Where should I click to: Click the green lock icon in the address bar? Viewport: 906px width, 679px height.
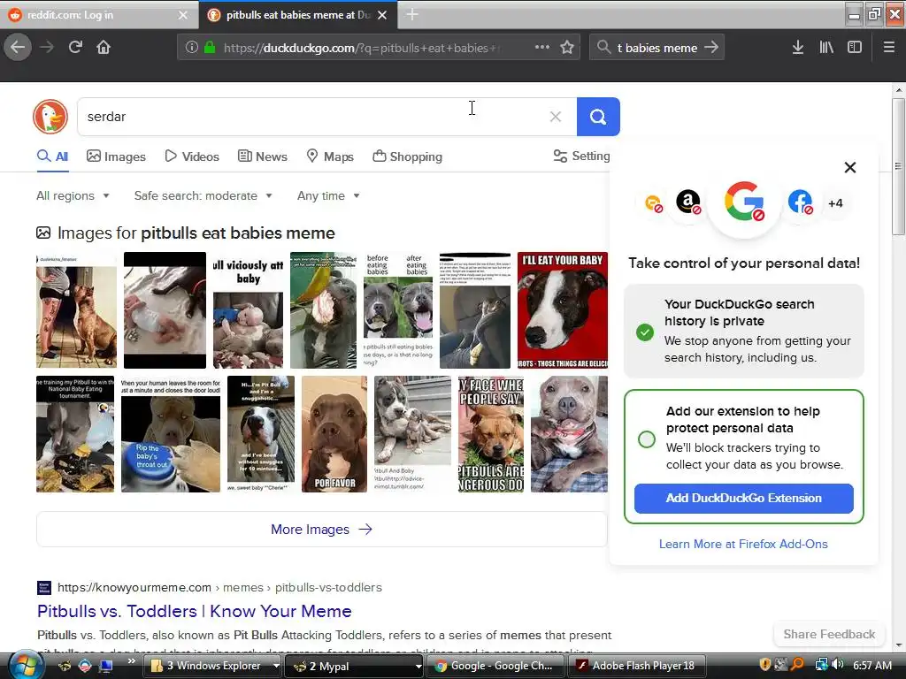click(x=210, y=48)
